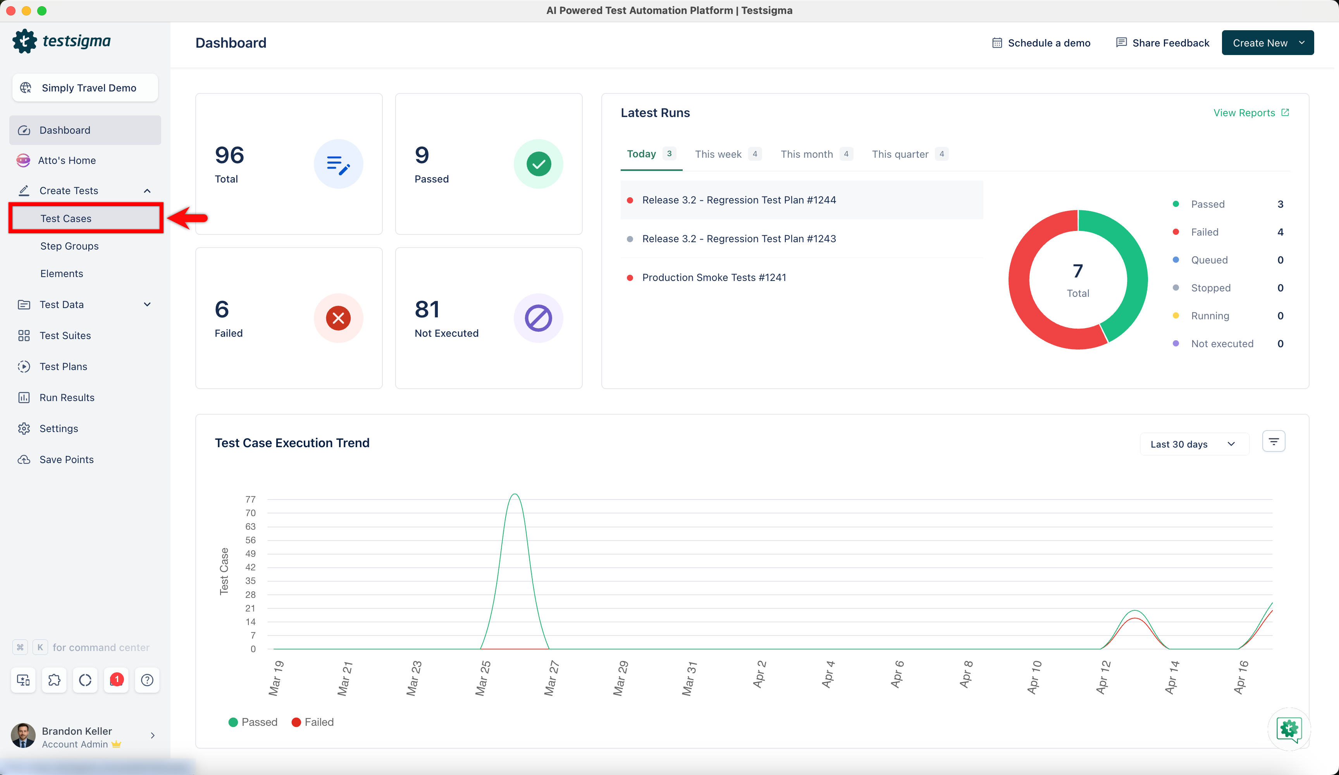The image size is (1339, 775).
Task: Click the 'Latest Runs' heading
Action: (x=655, y=113)
